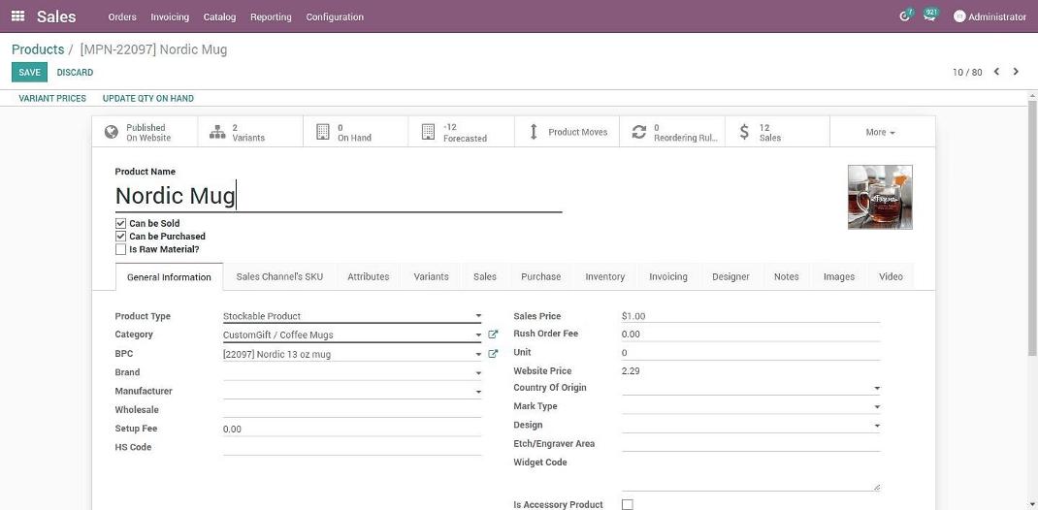Image resolution: width=1038 pixels, height=510 pixels.
Task: Open the BPC dropdown arrow
Action: pos(478,355)
